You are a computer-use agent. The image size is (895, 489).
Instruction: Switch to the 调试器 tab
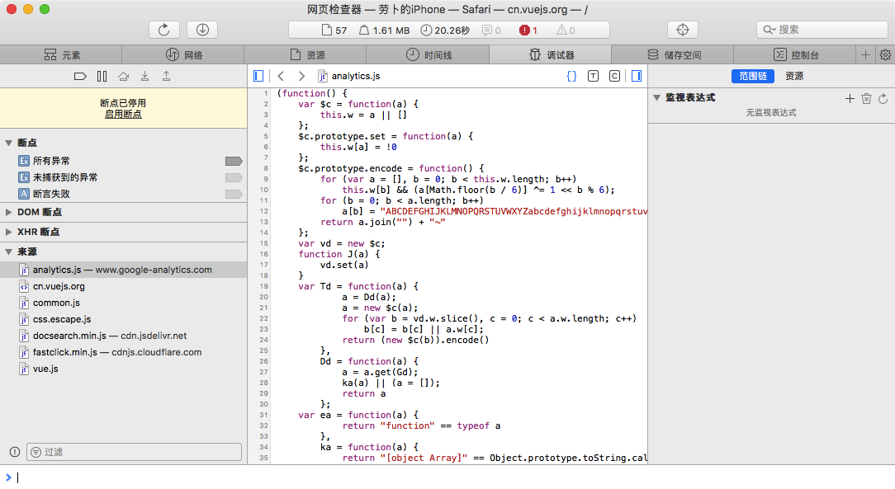pyautogui.click(x=550, y=54)
